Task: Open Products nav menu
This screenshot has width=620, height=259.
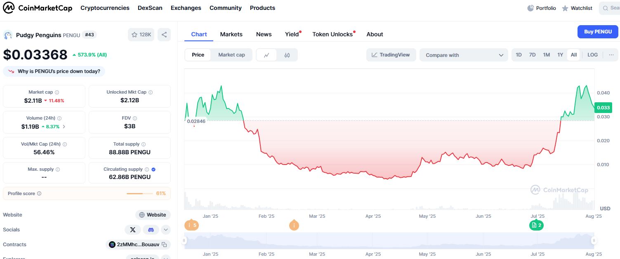Action: (262, 8)
